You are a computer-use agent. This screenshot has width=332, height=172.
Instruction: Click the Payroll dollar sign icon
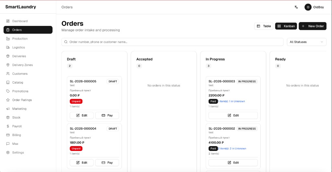pos(8,126)
